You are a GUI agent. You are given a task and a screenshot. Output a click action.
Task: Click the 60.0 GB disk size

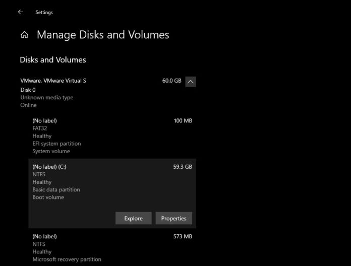(171, 81)
